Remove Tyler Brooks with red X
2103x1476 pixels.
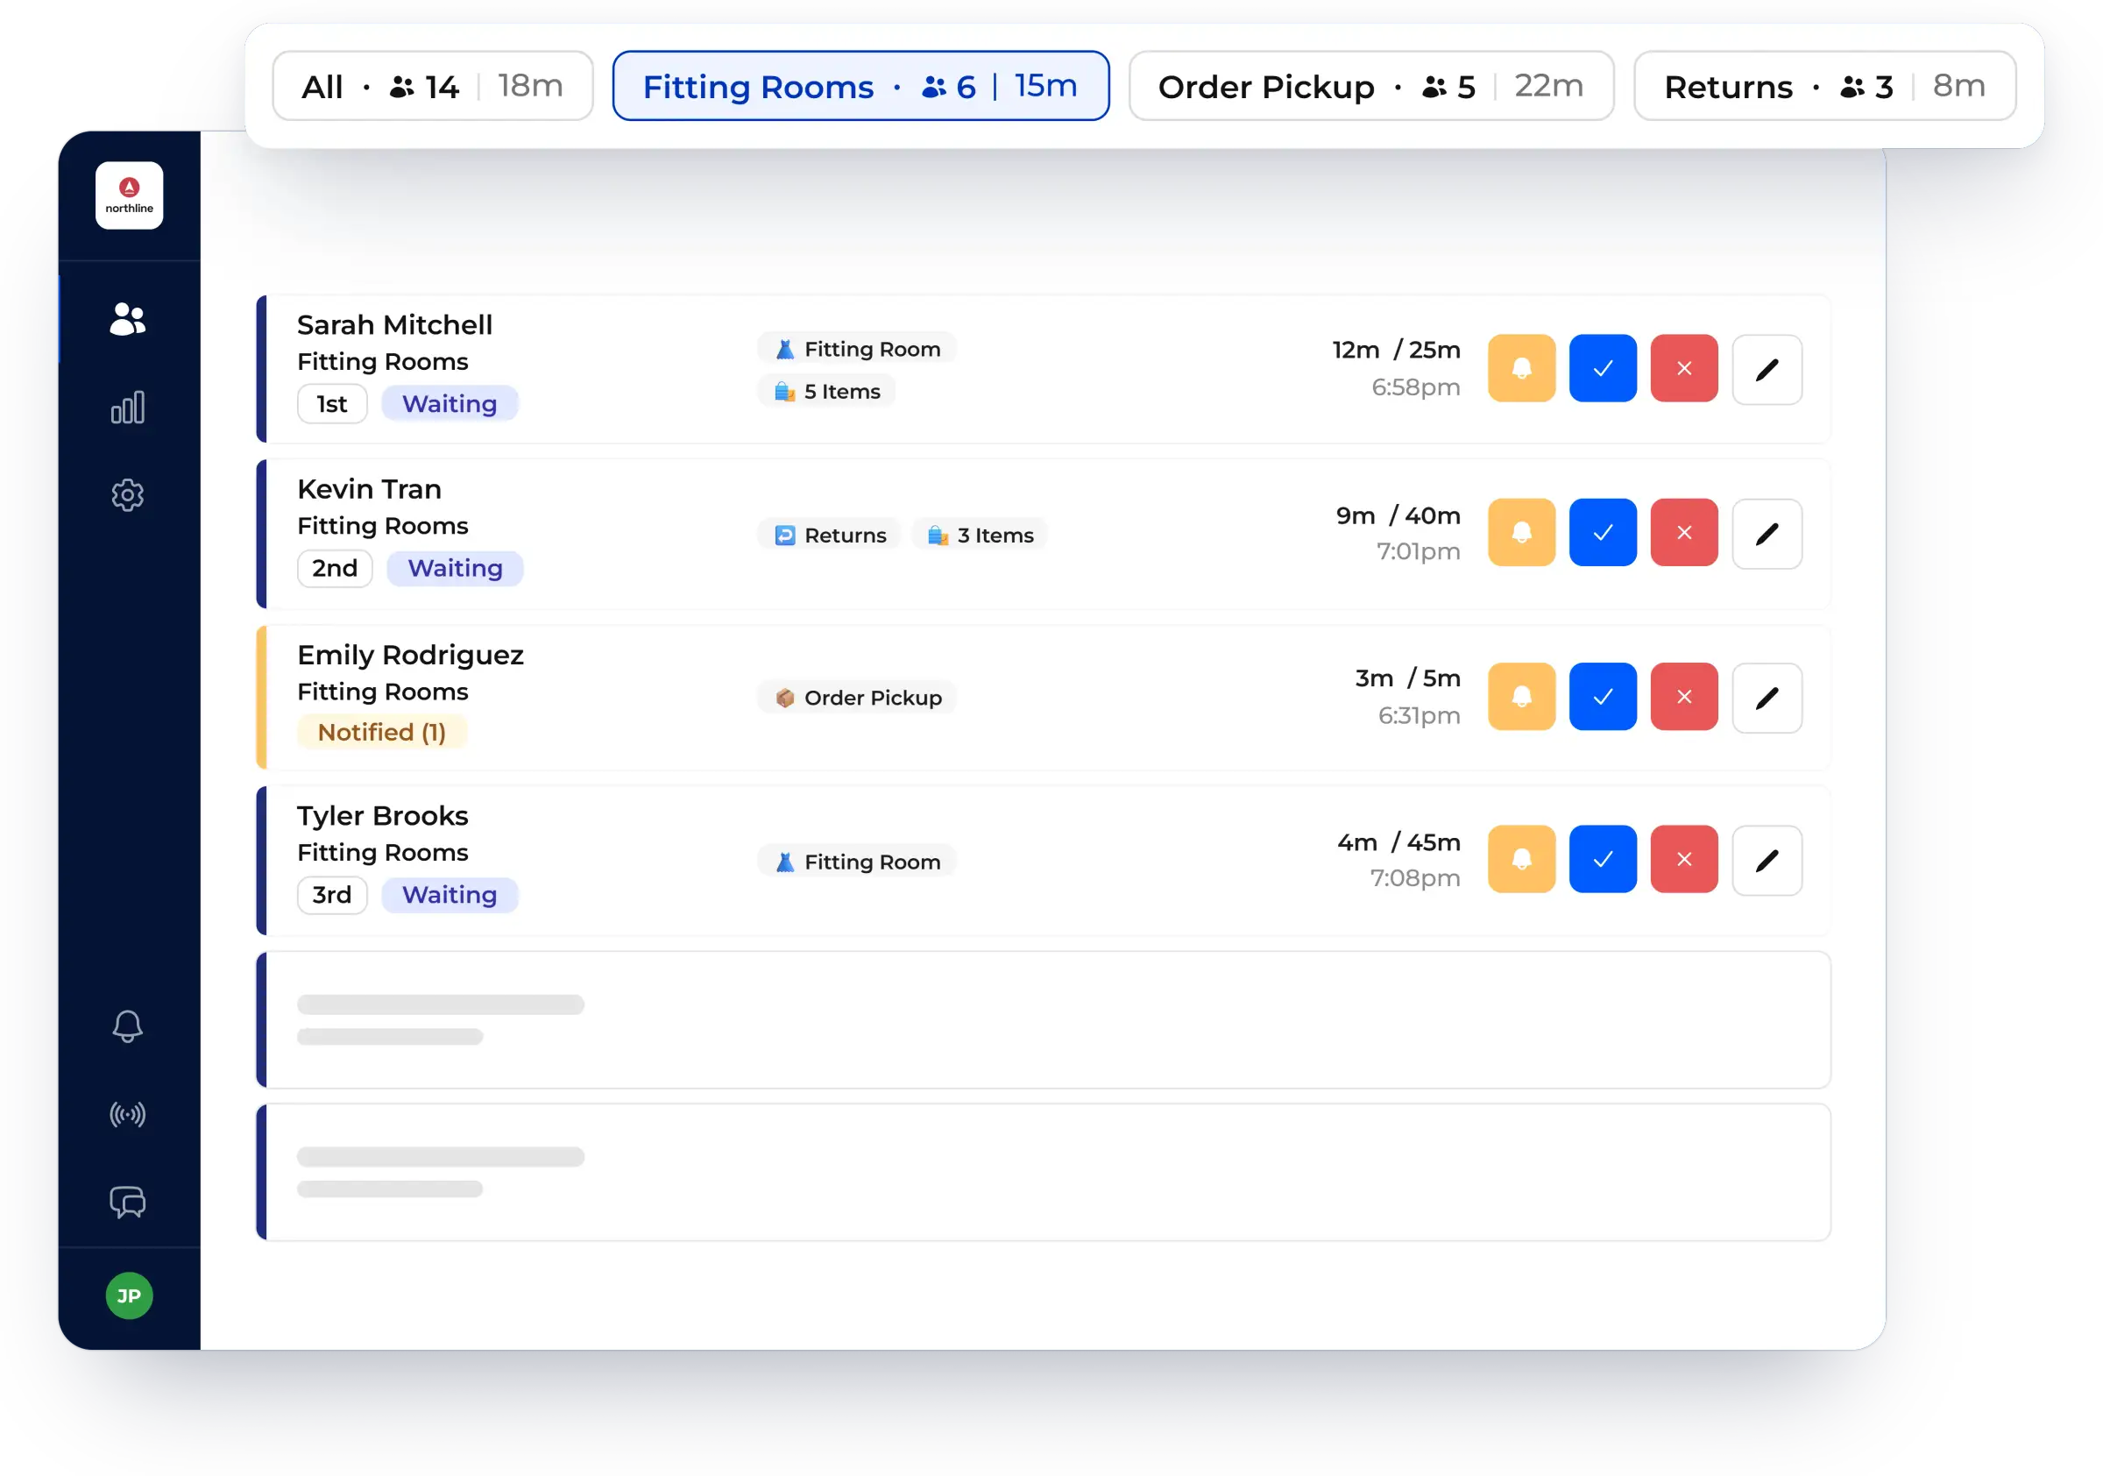pyautogui.click(x=1684, y=860)
